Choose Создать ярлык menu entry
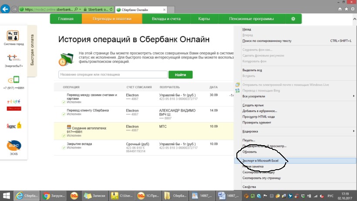The width and height of the screenshot is (357, 201). coord(253,105)
